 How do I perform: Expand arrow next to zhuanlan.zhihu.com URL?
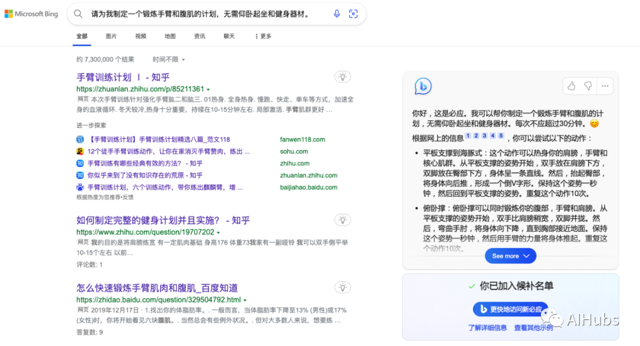tap(208, 89)
